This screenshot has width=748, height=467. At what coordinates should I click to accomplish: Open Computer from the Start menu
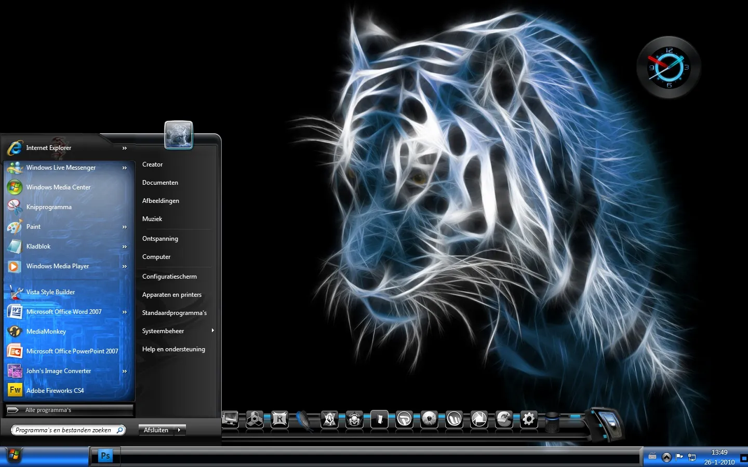point(156,257)
